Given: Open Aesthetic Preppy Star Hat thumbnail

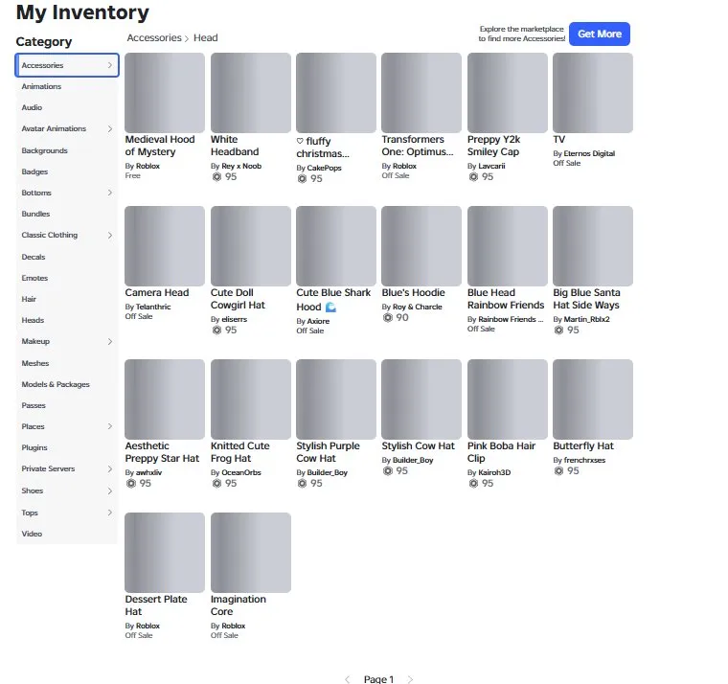Looking at the screenshot, I should tap(165, 399).
